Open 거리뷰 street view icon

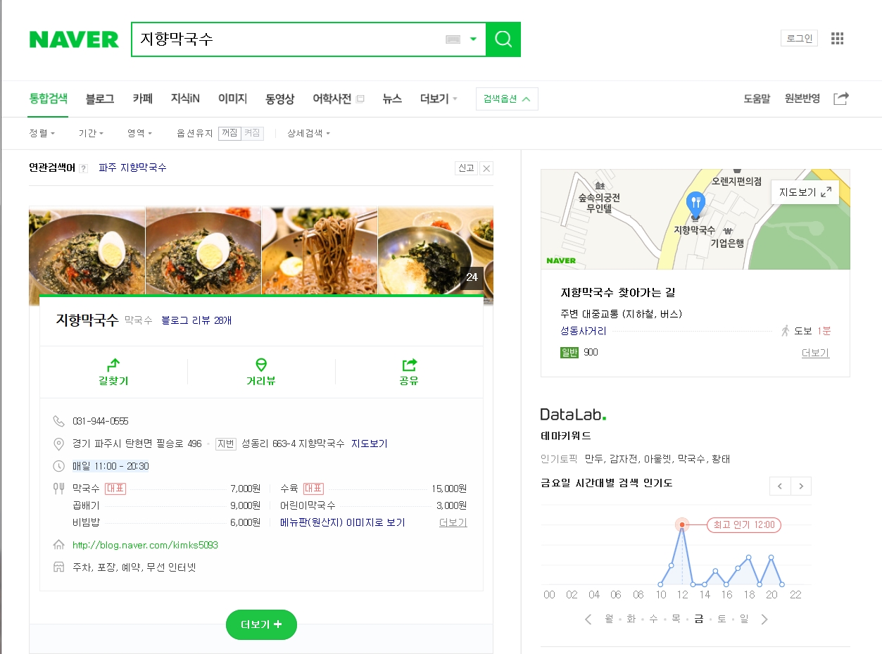pyautogui.click(x=261, y=365)
